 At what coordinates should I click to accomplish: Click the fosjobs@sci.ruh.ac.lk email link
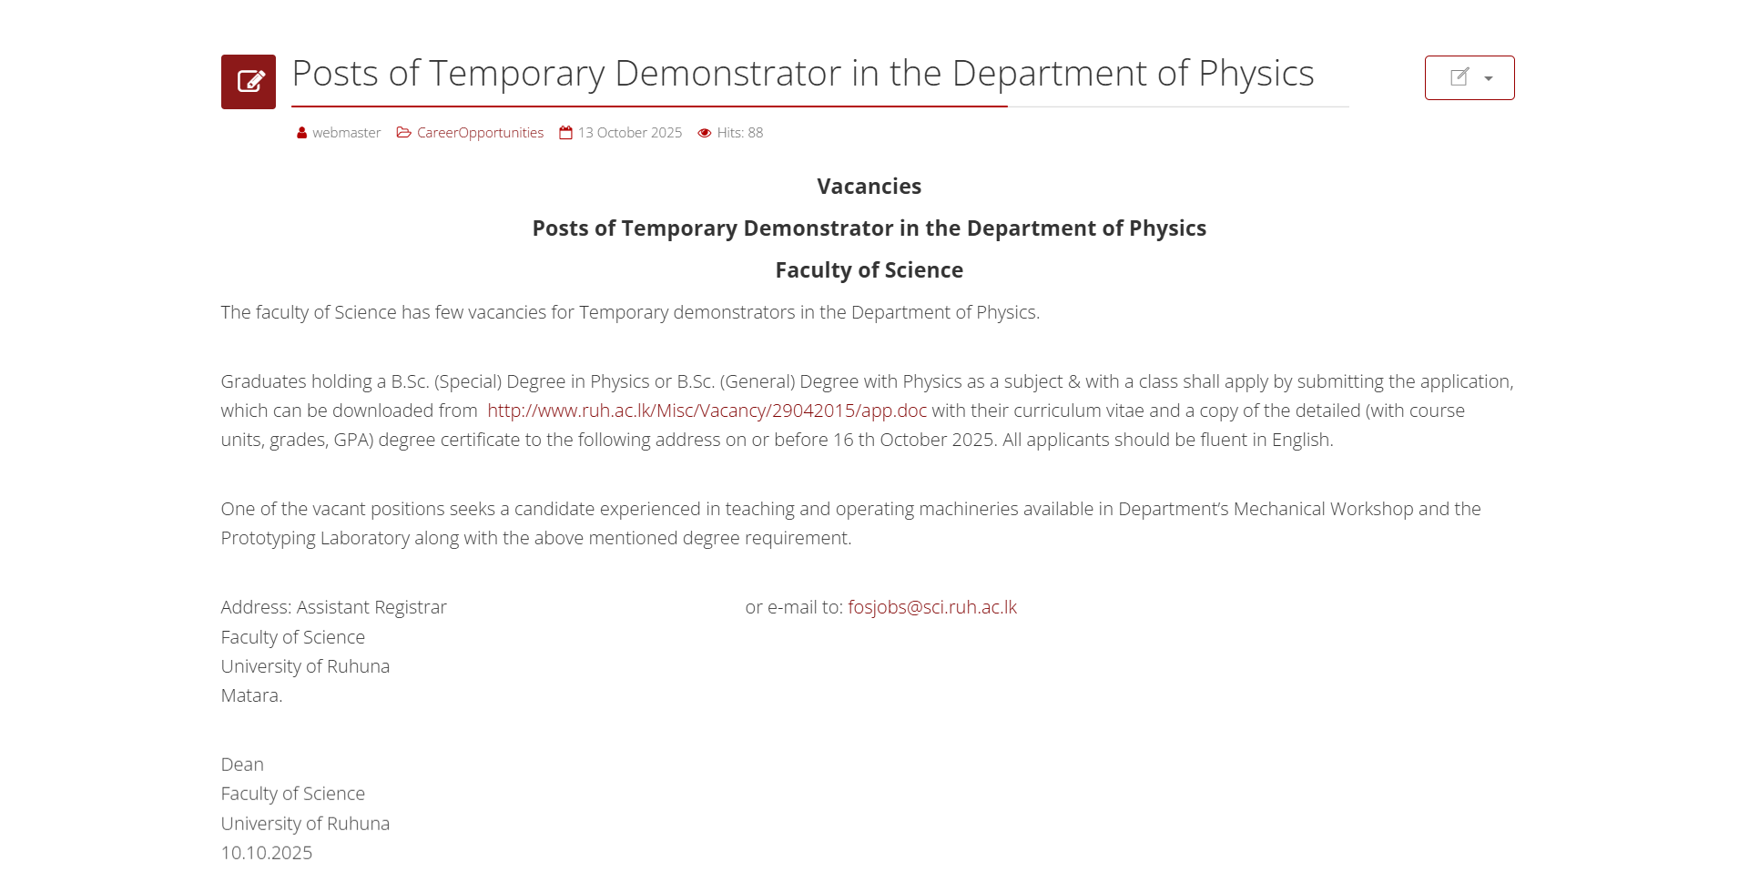[x=931, y=607]
